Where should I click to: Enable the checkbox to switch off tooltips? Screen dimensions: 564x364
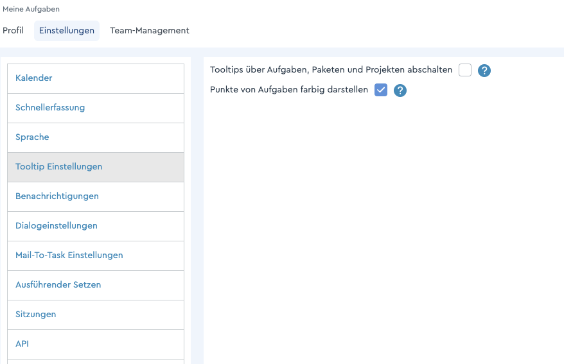click(x=465, y=70)
